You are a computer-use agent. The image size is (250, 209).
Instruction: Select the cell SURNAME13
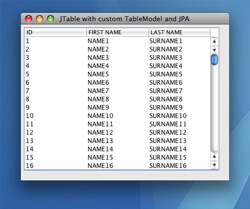(x=180, y=141)
